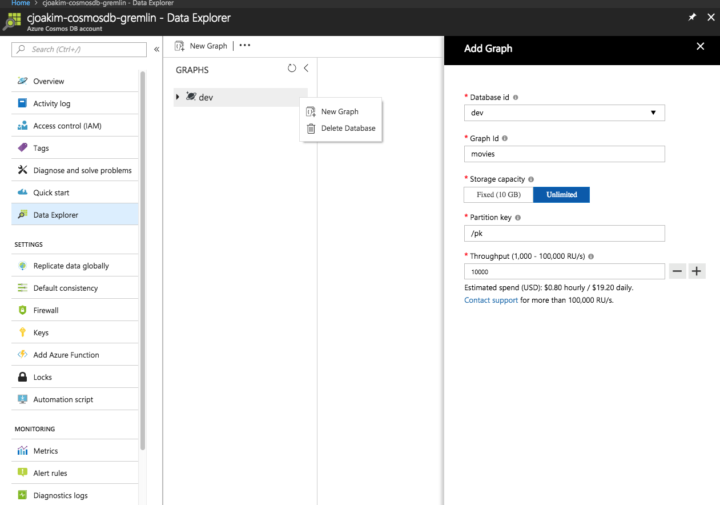Click the Diagnose and solve problems wrench icon

coord(22,170)
